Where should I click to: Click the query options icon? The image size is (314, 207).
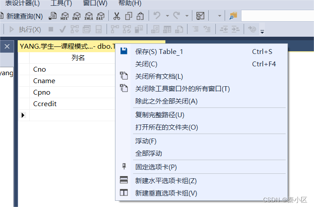pyautogui.click(x=87, y=29)
